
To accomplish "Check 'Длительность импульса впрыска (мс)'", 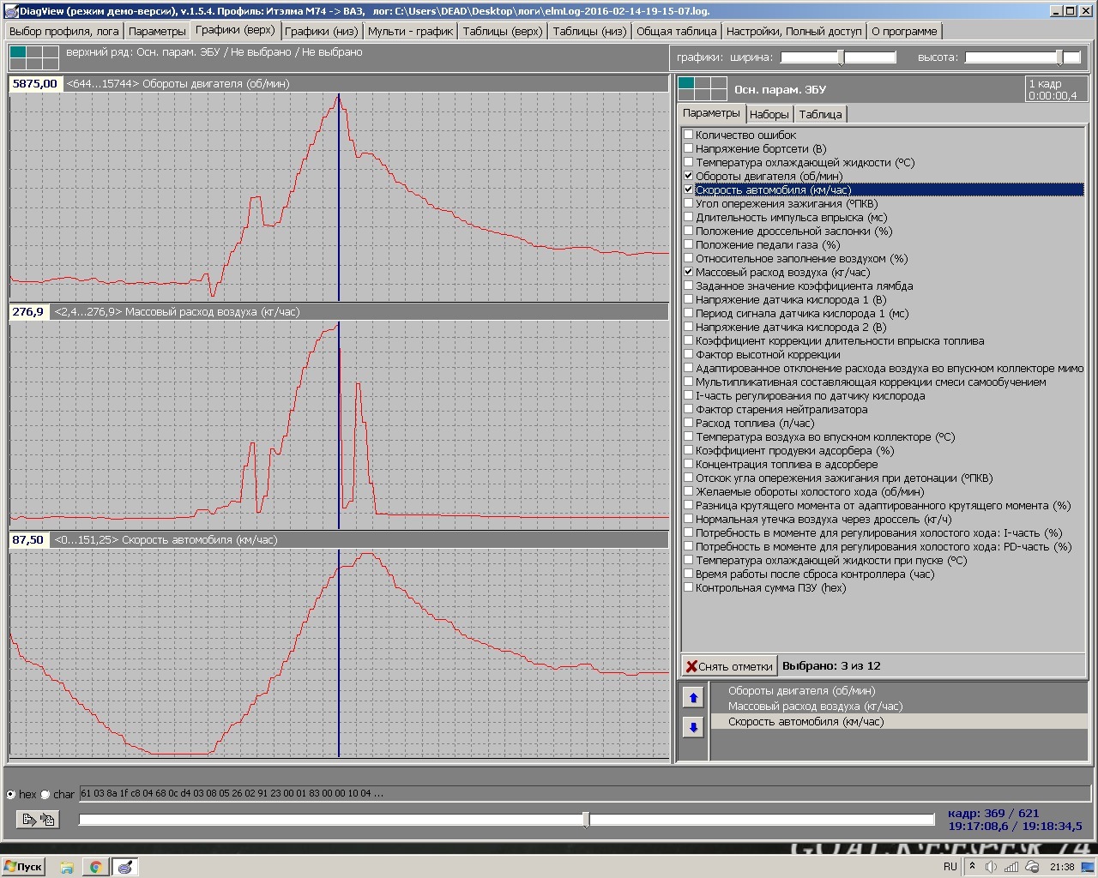I will point(688,217).
